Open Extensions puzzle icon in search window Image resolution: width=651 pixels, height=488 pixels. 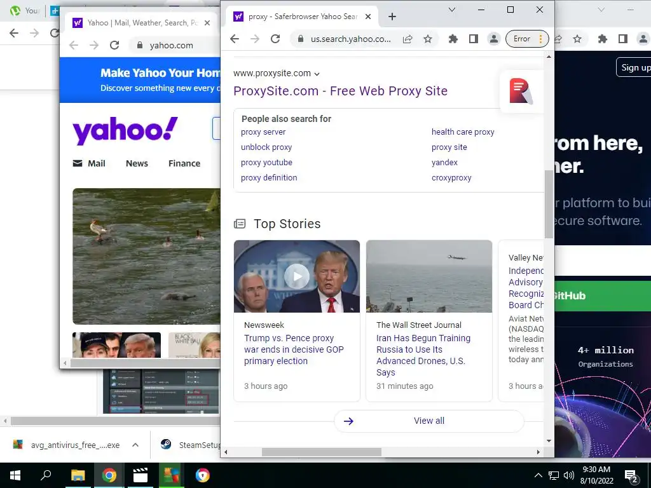click(453, 39)
